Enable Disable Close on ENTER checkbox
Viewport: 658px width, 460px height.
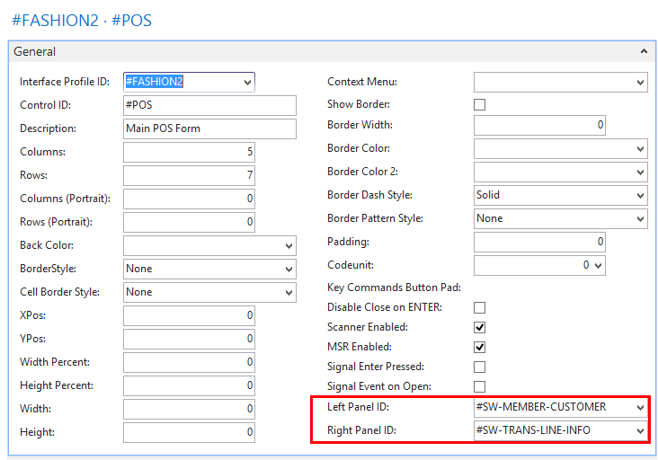pyautogui.click(x=480, y=308)
